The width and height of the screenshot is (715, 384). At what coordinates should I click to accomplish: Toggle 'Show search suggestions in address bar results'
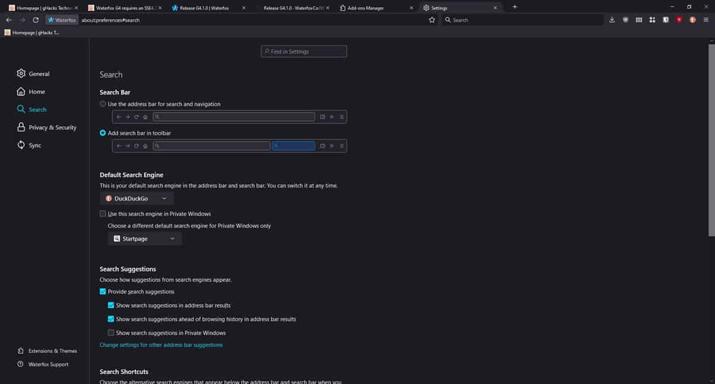(x=111, y=305)
